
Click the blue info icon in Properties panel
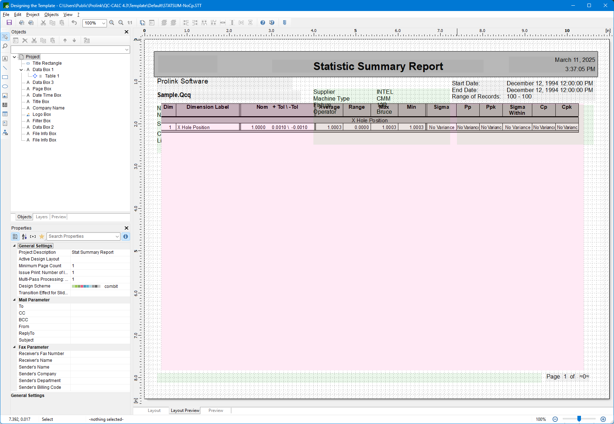pyautogui.click(x=125, y=236)
